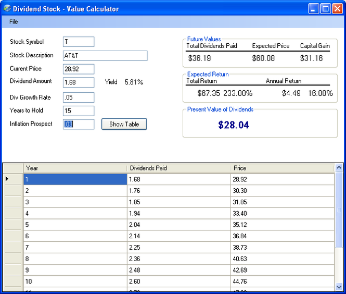Maximize the Dividend Stock window

325,8
